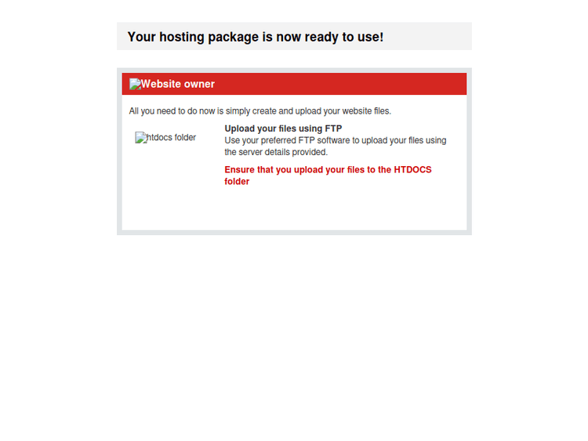
Task: Click the word 'folder' ending the red warning
Action: pos(237,182)
